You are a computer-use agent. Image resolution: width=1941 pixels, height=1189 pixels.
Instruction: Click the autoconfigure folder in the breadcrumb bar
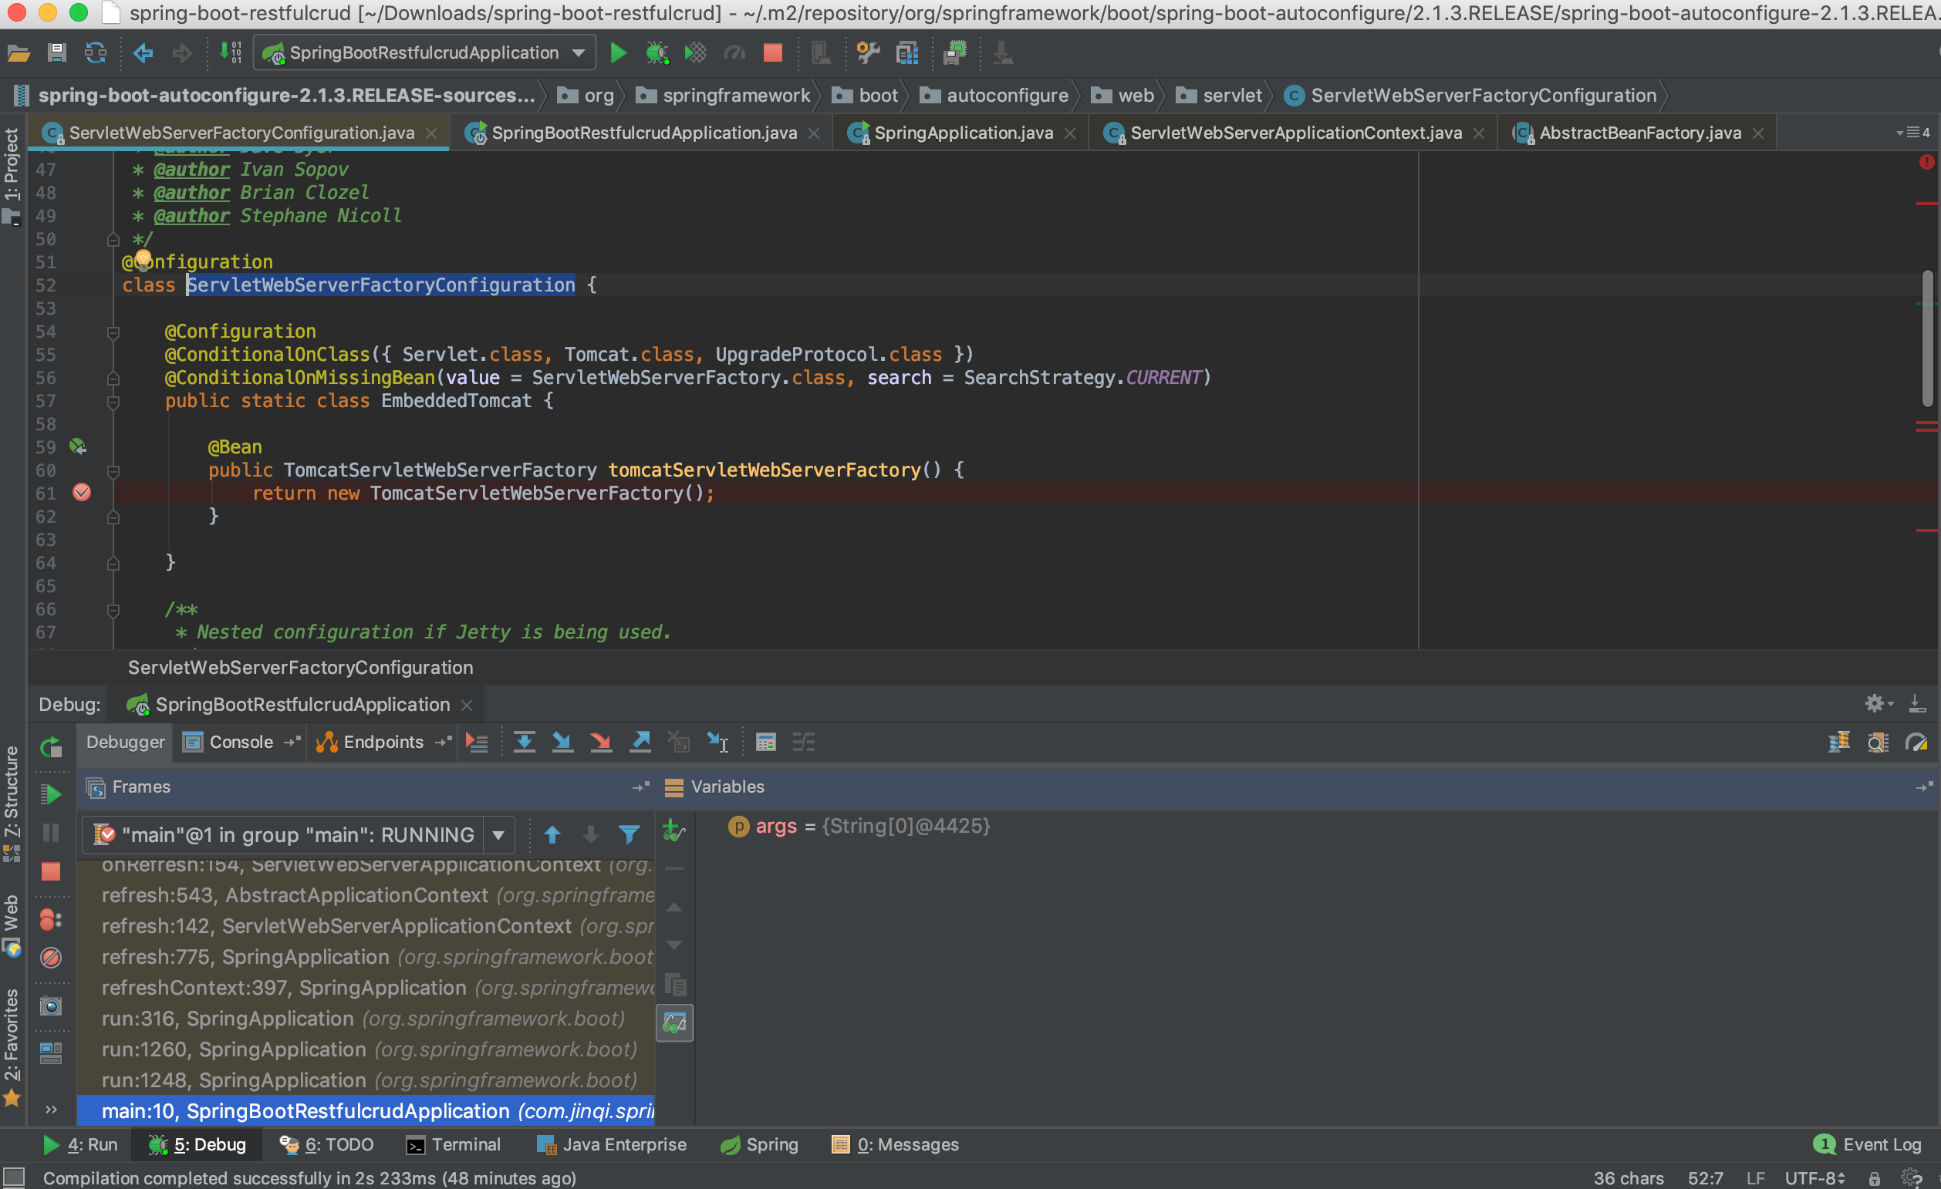click(995, 96)
